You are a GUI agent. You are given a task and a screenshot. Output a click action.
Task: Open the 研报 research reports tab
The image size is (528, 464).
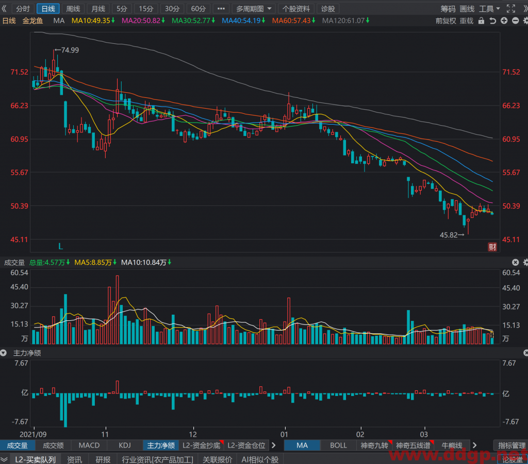103,459
